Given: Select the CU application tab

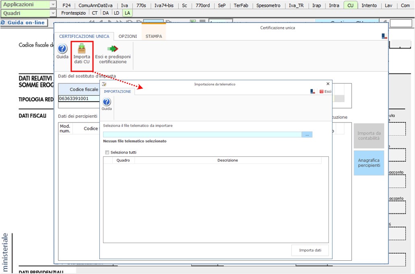Looking at the screenshot, I should [351, 5].
